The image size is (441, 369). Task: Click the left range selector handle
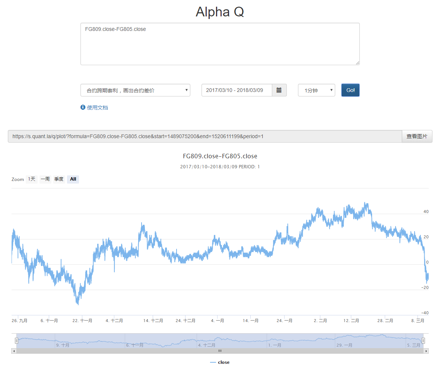(16, 340)
